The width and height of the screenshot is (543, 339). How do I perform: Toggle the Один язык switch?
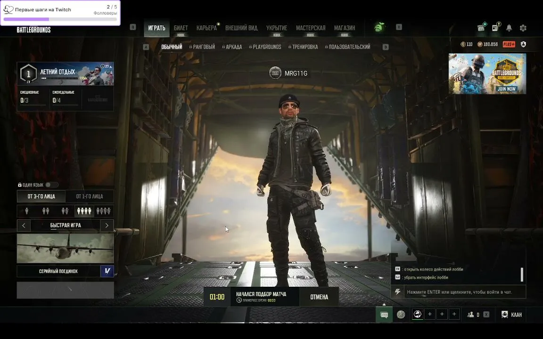[51, 185]
